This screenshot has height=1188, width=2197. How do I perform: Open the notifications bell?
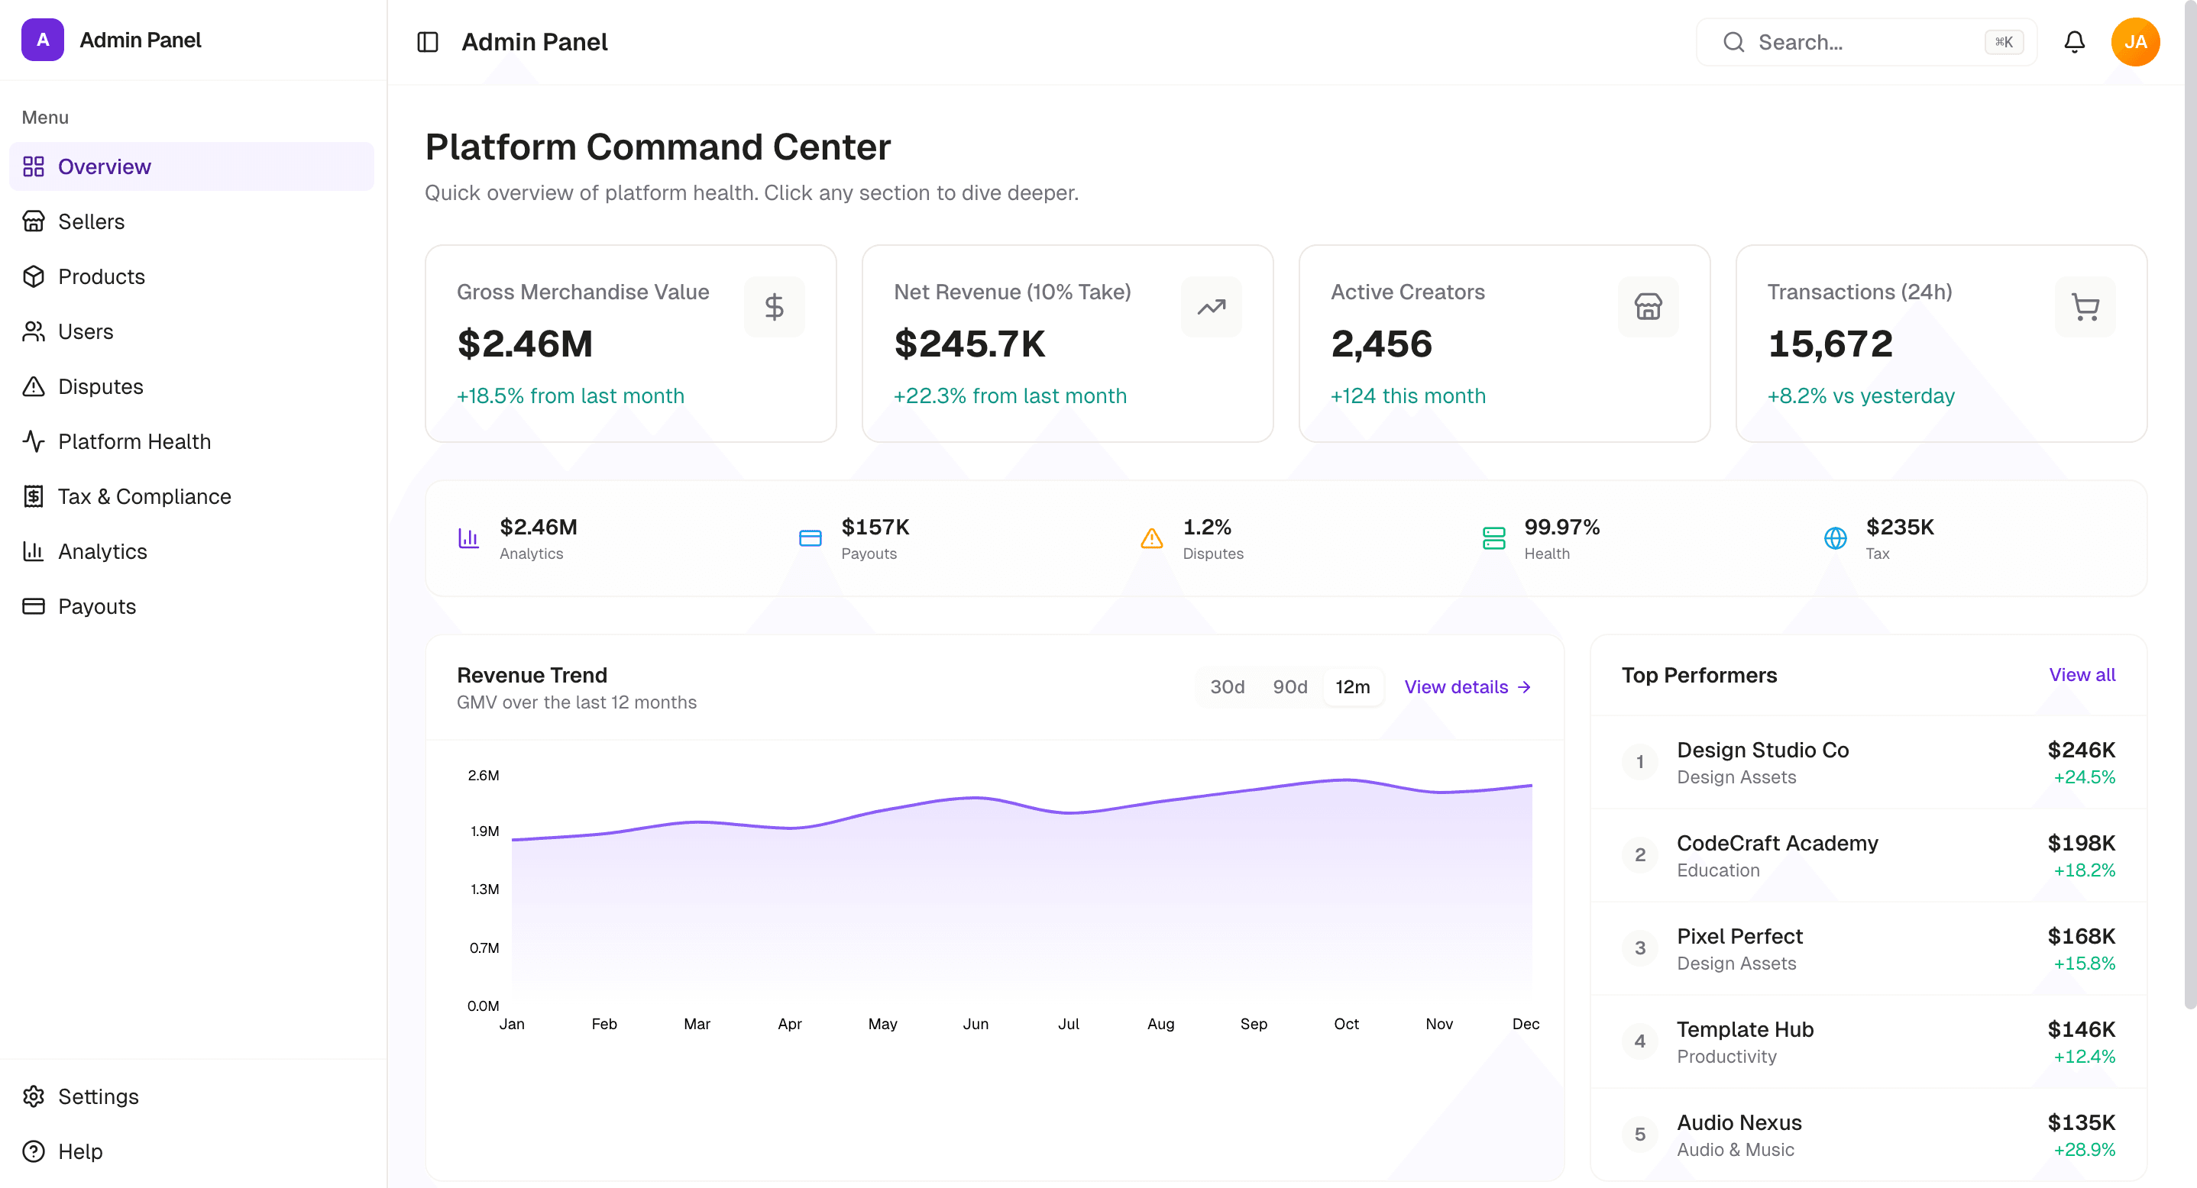pos(2073,42)
